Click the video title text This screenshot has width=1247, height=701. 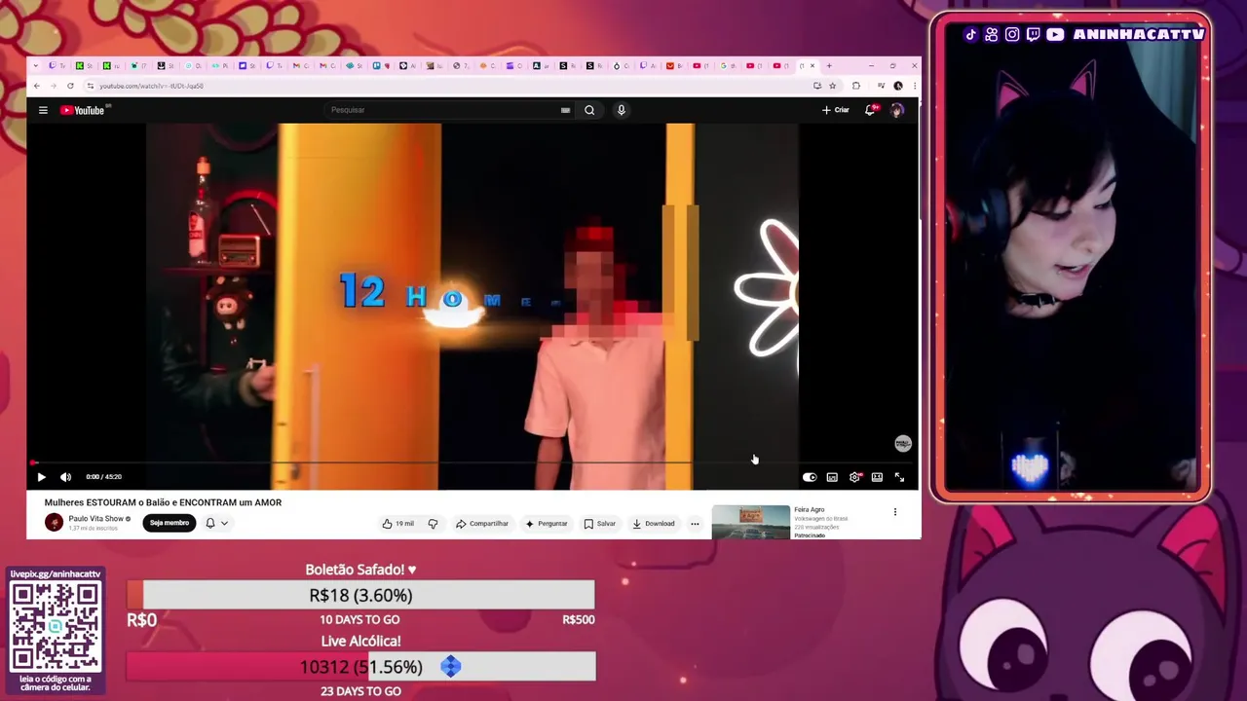pyautogui.click(x=163, y=502)
